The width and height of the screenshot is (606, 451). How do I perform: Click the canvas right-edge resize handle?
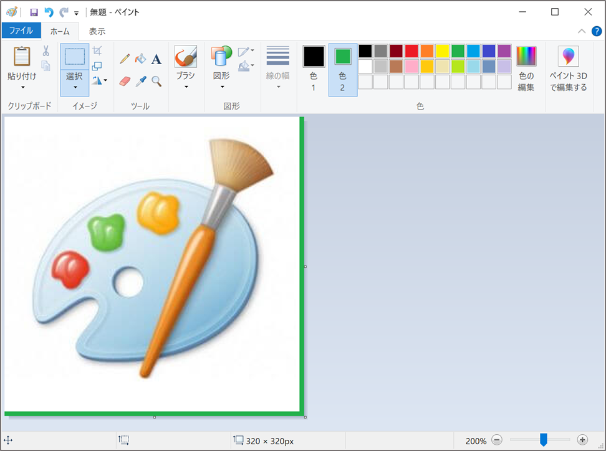tap(305, 267)
